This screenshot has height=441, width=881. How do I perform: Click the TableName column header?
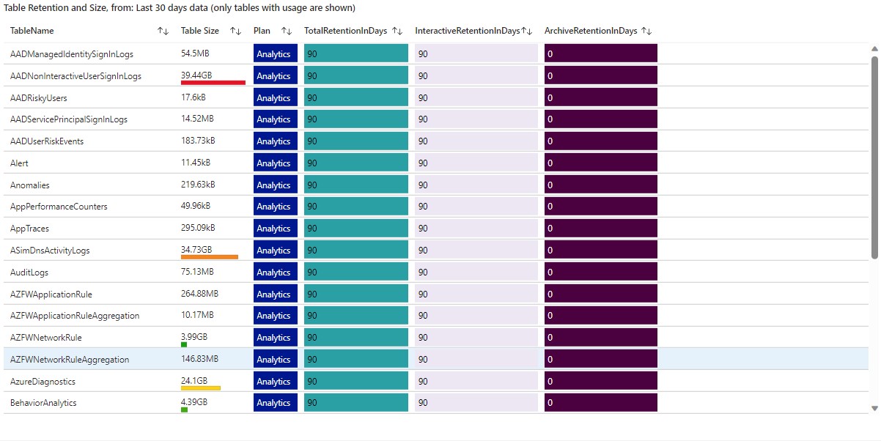(x=32, y=31)
